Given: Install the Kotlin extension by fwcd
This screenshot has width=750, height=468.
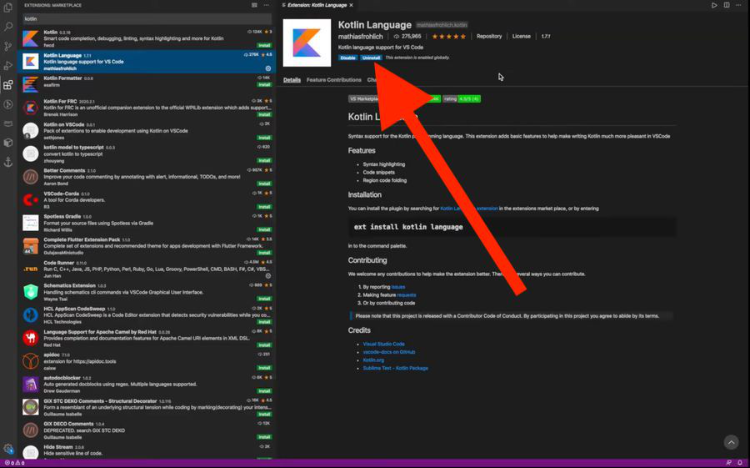Looking at the screenshot, I should point(264,46).
